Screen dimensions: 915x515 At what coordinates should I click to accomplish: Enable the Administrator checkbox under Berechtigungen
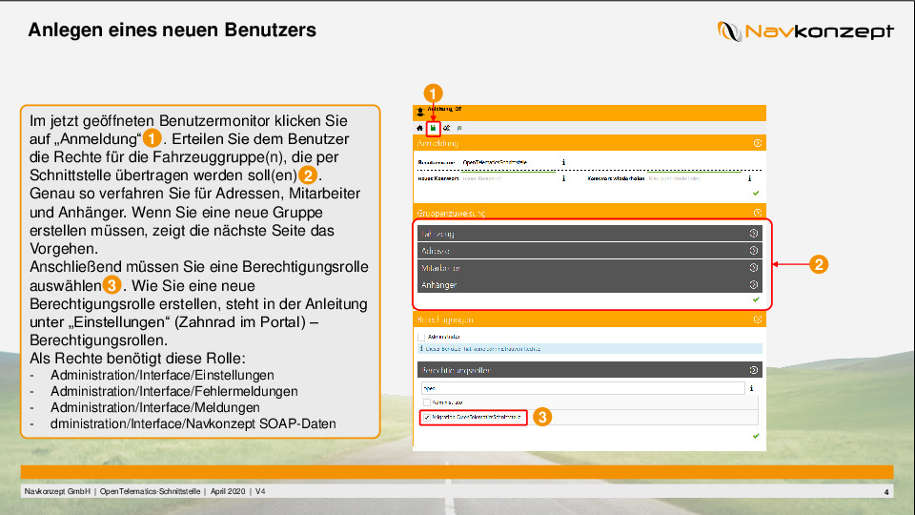(421, 337)
